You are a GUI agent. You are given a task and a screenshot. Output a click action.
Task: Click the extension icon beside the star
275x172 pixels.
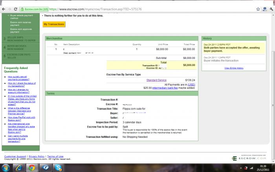tap(265, 9)
